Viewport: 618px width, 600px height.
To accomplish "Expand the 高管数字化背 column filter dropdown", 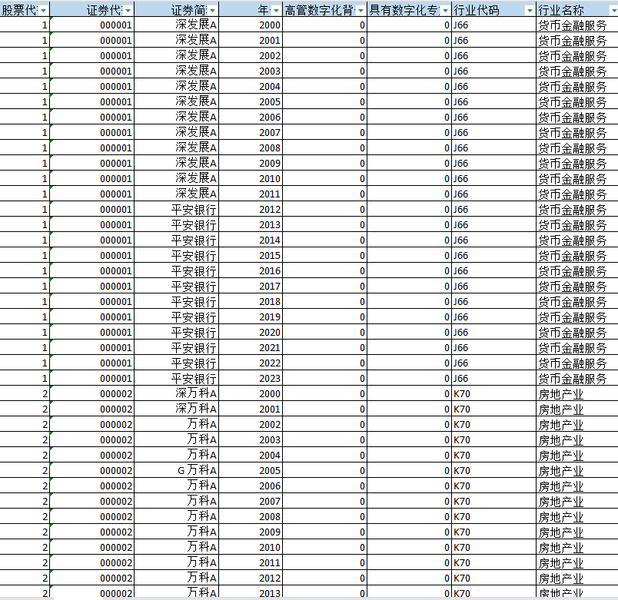I will (360, 10).
